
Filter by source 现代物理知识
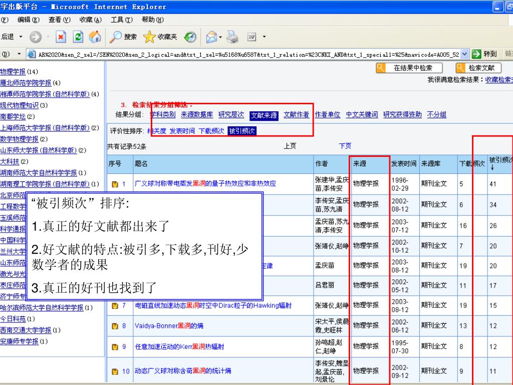(x=20, y=105)
